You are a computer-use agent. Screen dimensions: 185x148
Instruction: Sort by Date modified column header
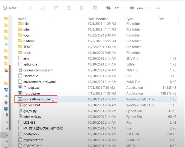coord(98,19)
